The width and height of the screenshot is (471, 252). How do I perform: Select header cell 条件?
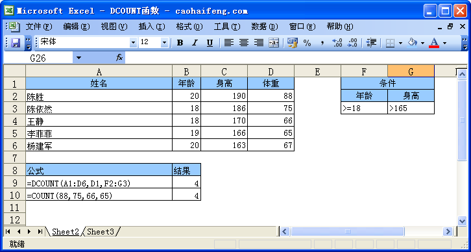[388, 83]
